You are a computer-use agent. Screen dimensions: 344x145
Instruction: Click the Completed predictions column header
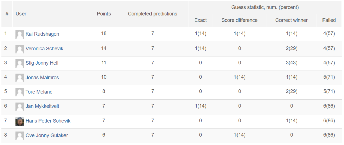(153, 14)
